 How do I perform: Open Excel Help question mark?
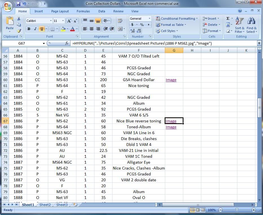point(240,11)
